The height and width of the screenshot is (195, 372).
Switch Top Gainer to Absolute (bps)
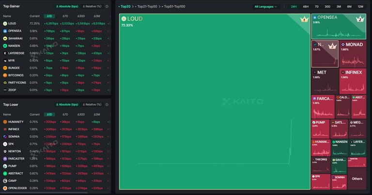coord(67,6)
